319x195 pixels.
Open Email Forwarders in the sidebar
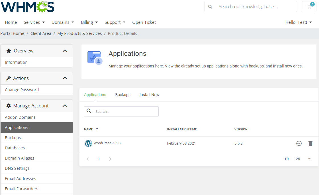click(x=37, y=189)
